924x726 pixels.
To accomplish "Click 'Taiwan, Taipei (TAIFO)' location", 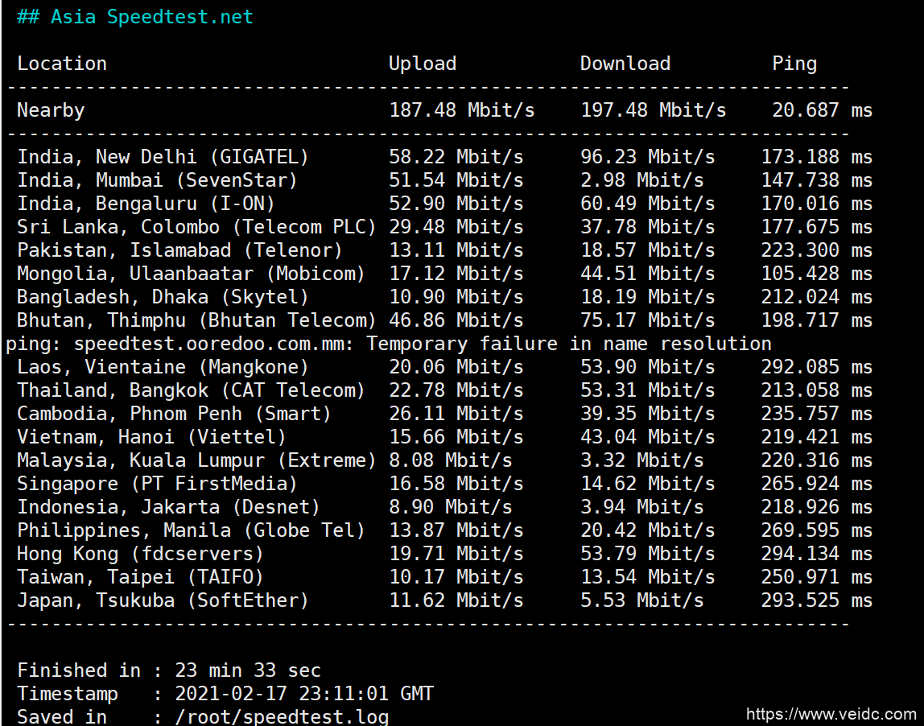I will 140,577.
